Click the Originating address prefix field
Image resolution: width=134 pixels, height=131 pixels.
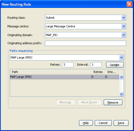click(x=86, y=43)
